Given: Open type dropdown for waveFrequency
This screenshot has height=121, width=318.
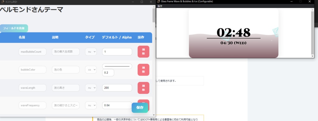Looking at the screenshot, I should 91,105.
